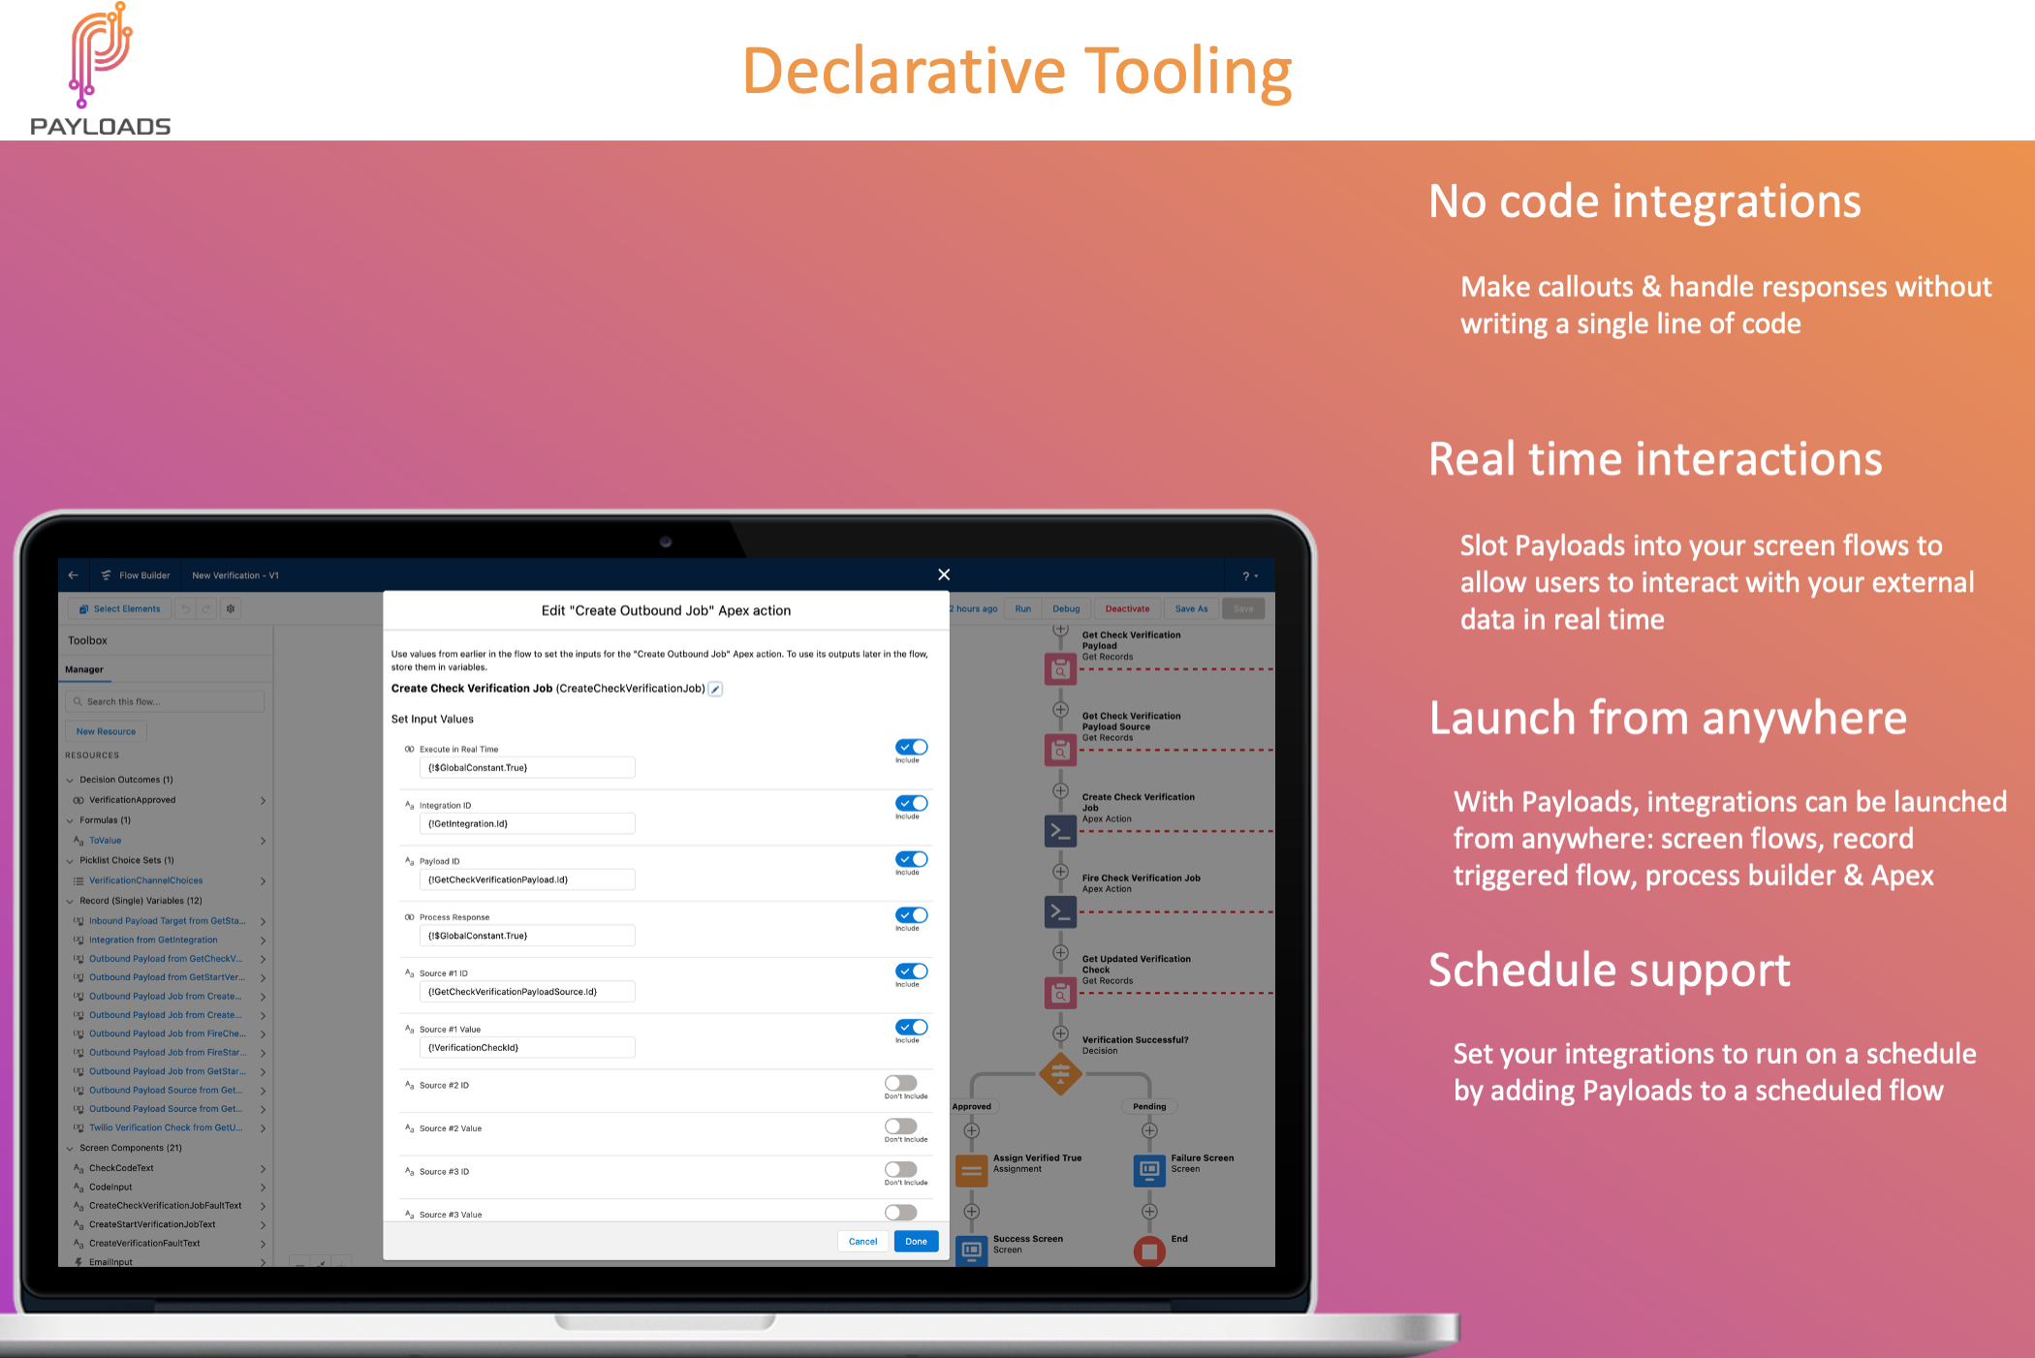Collapse the Screen Components section
The image size is (2035, 1358).
point(71,1147)
